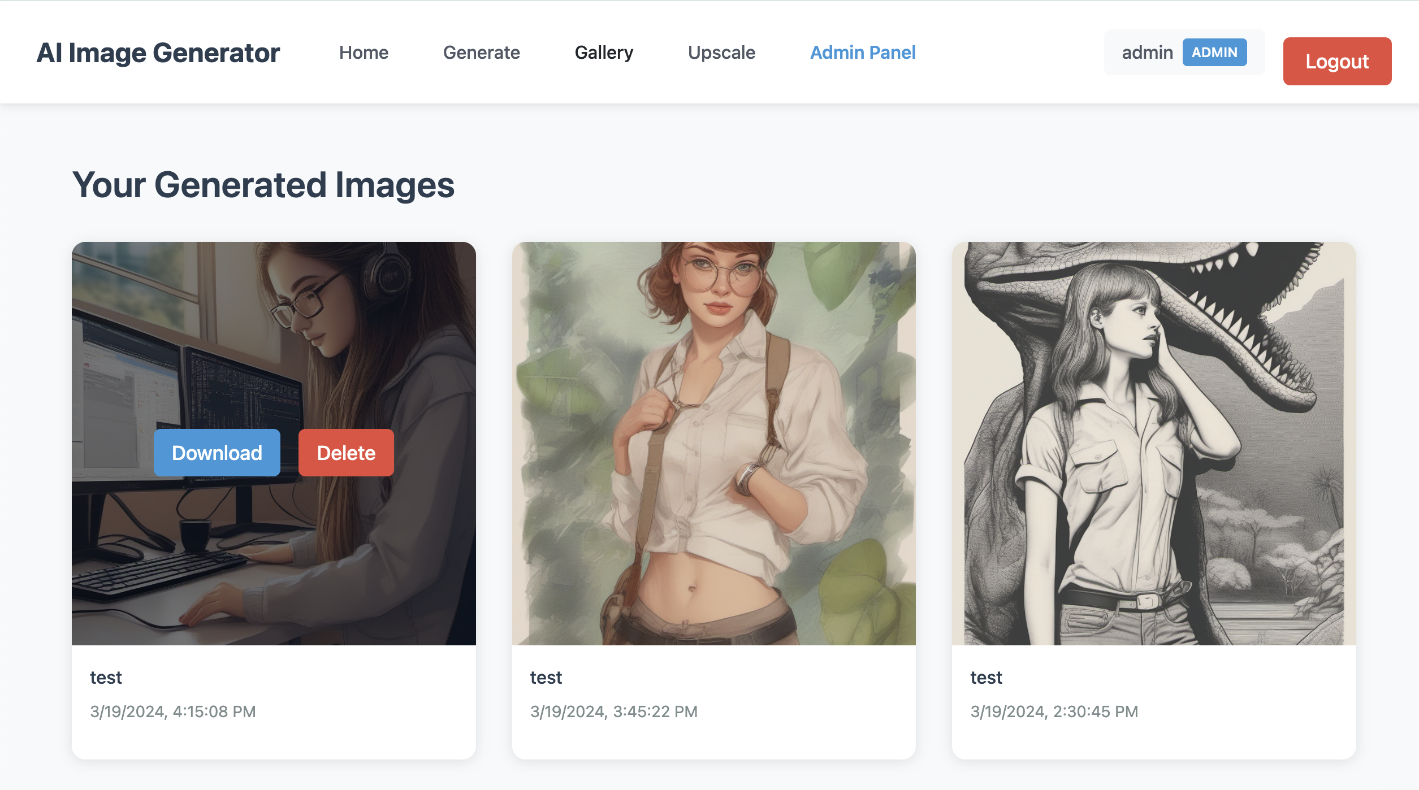Viewport: 1419px width, 790px height.
Task: Open the Admin Panel link
Action: pos(863,53)
